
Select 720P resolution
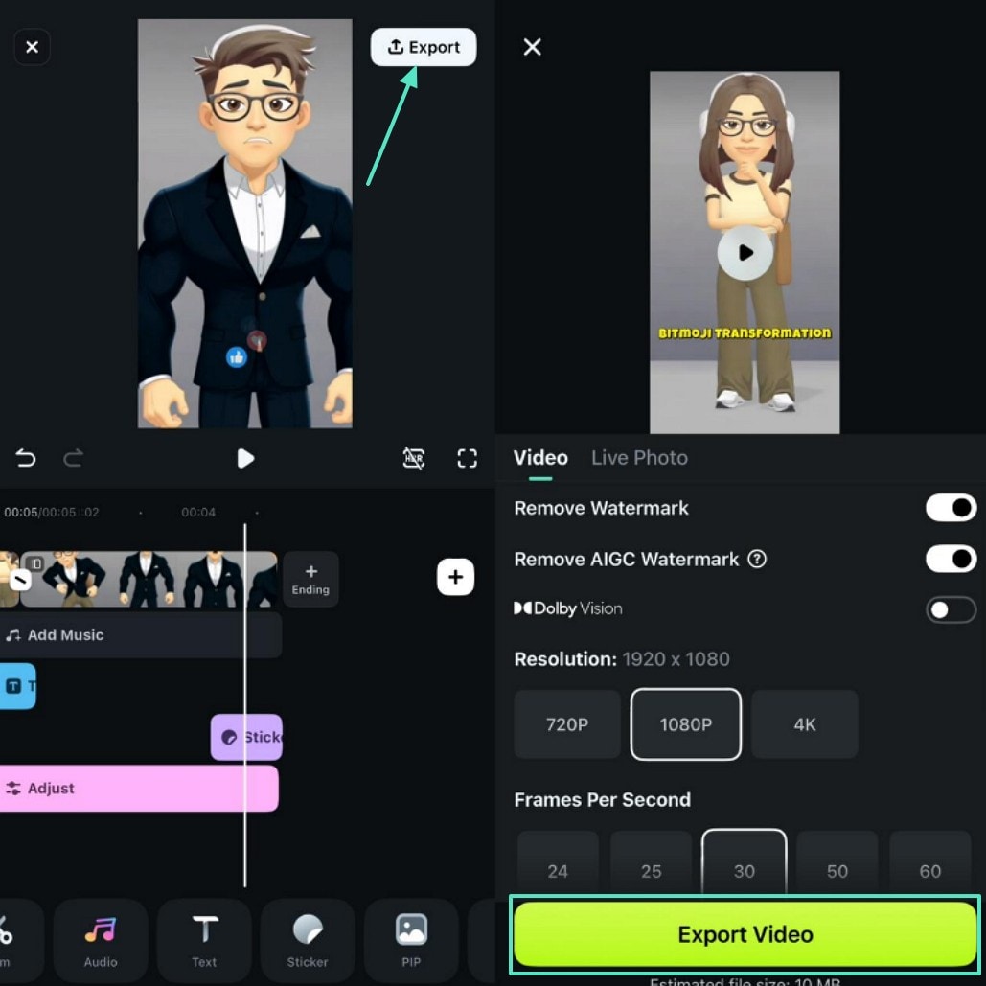coord(567,724)
